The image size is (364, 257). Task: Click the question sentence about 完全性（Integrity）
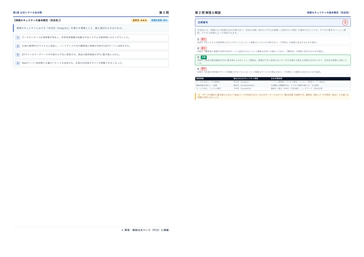click(70, 28)
